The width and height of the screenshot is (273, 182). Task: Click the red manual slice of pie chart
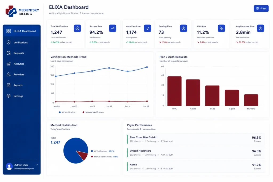pos(84,155)
